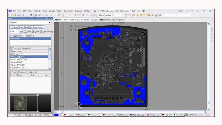Open the File menu

pyautogui.click(x=19, y=11)
